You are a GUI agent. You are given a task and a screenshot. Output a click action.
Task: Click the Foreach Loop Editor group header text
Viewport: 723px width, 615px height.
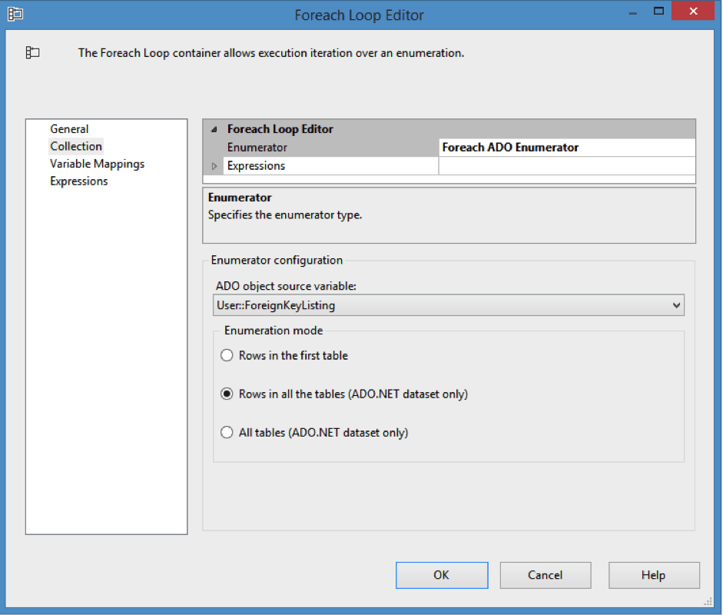[280, 128]
